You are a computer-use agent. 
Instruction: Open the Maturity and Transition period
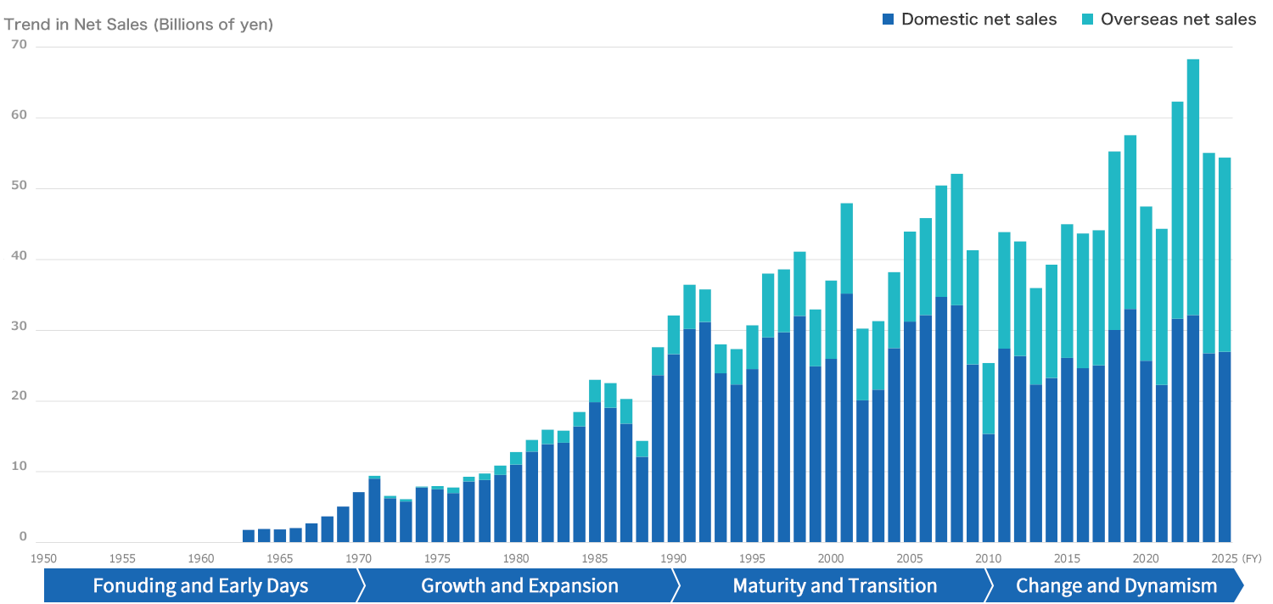click(x=834, y=585)
